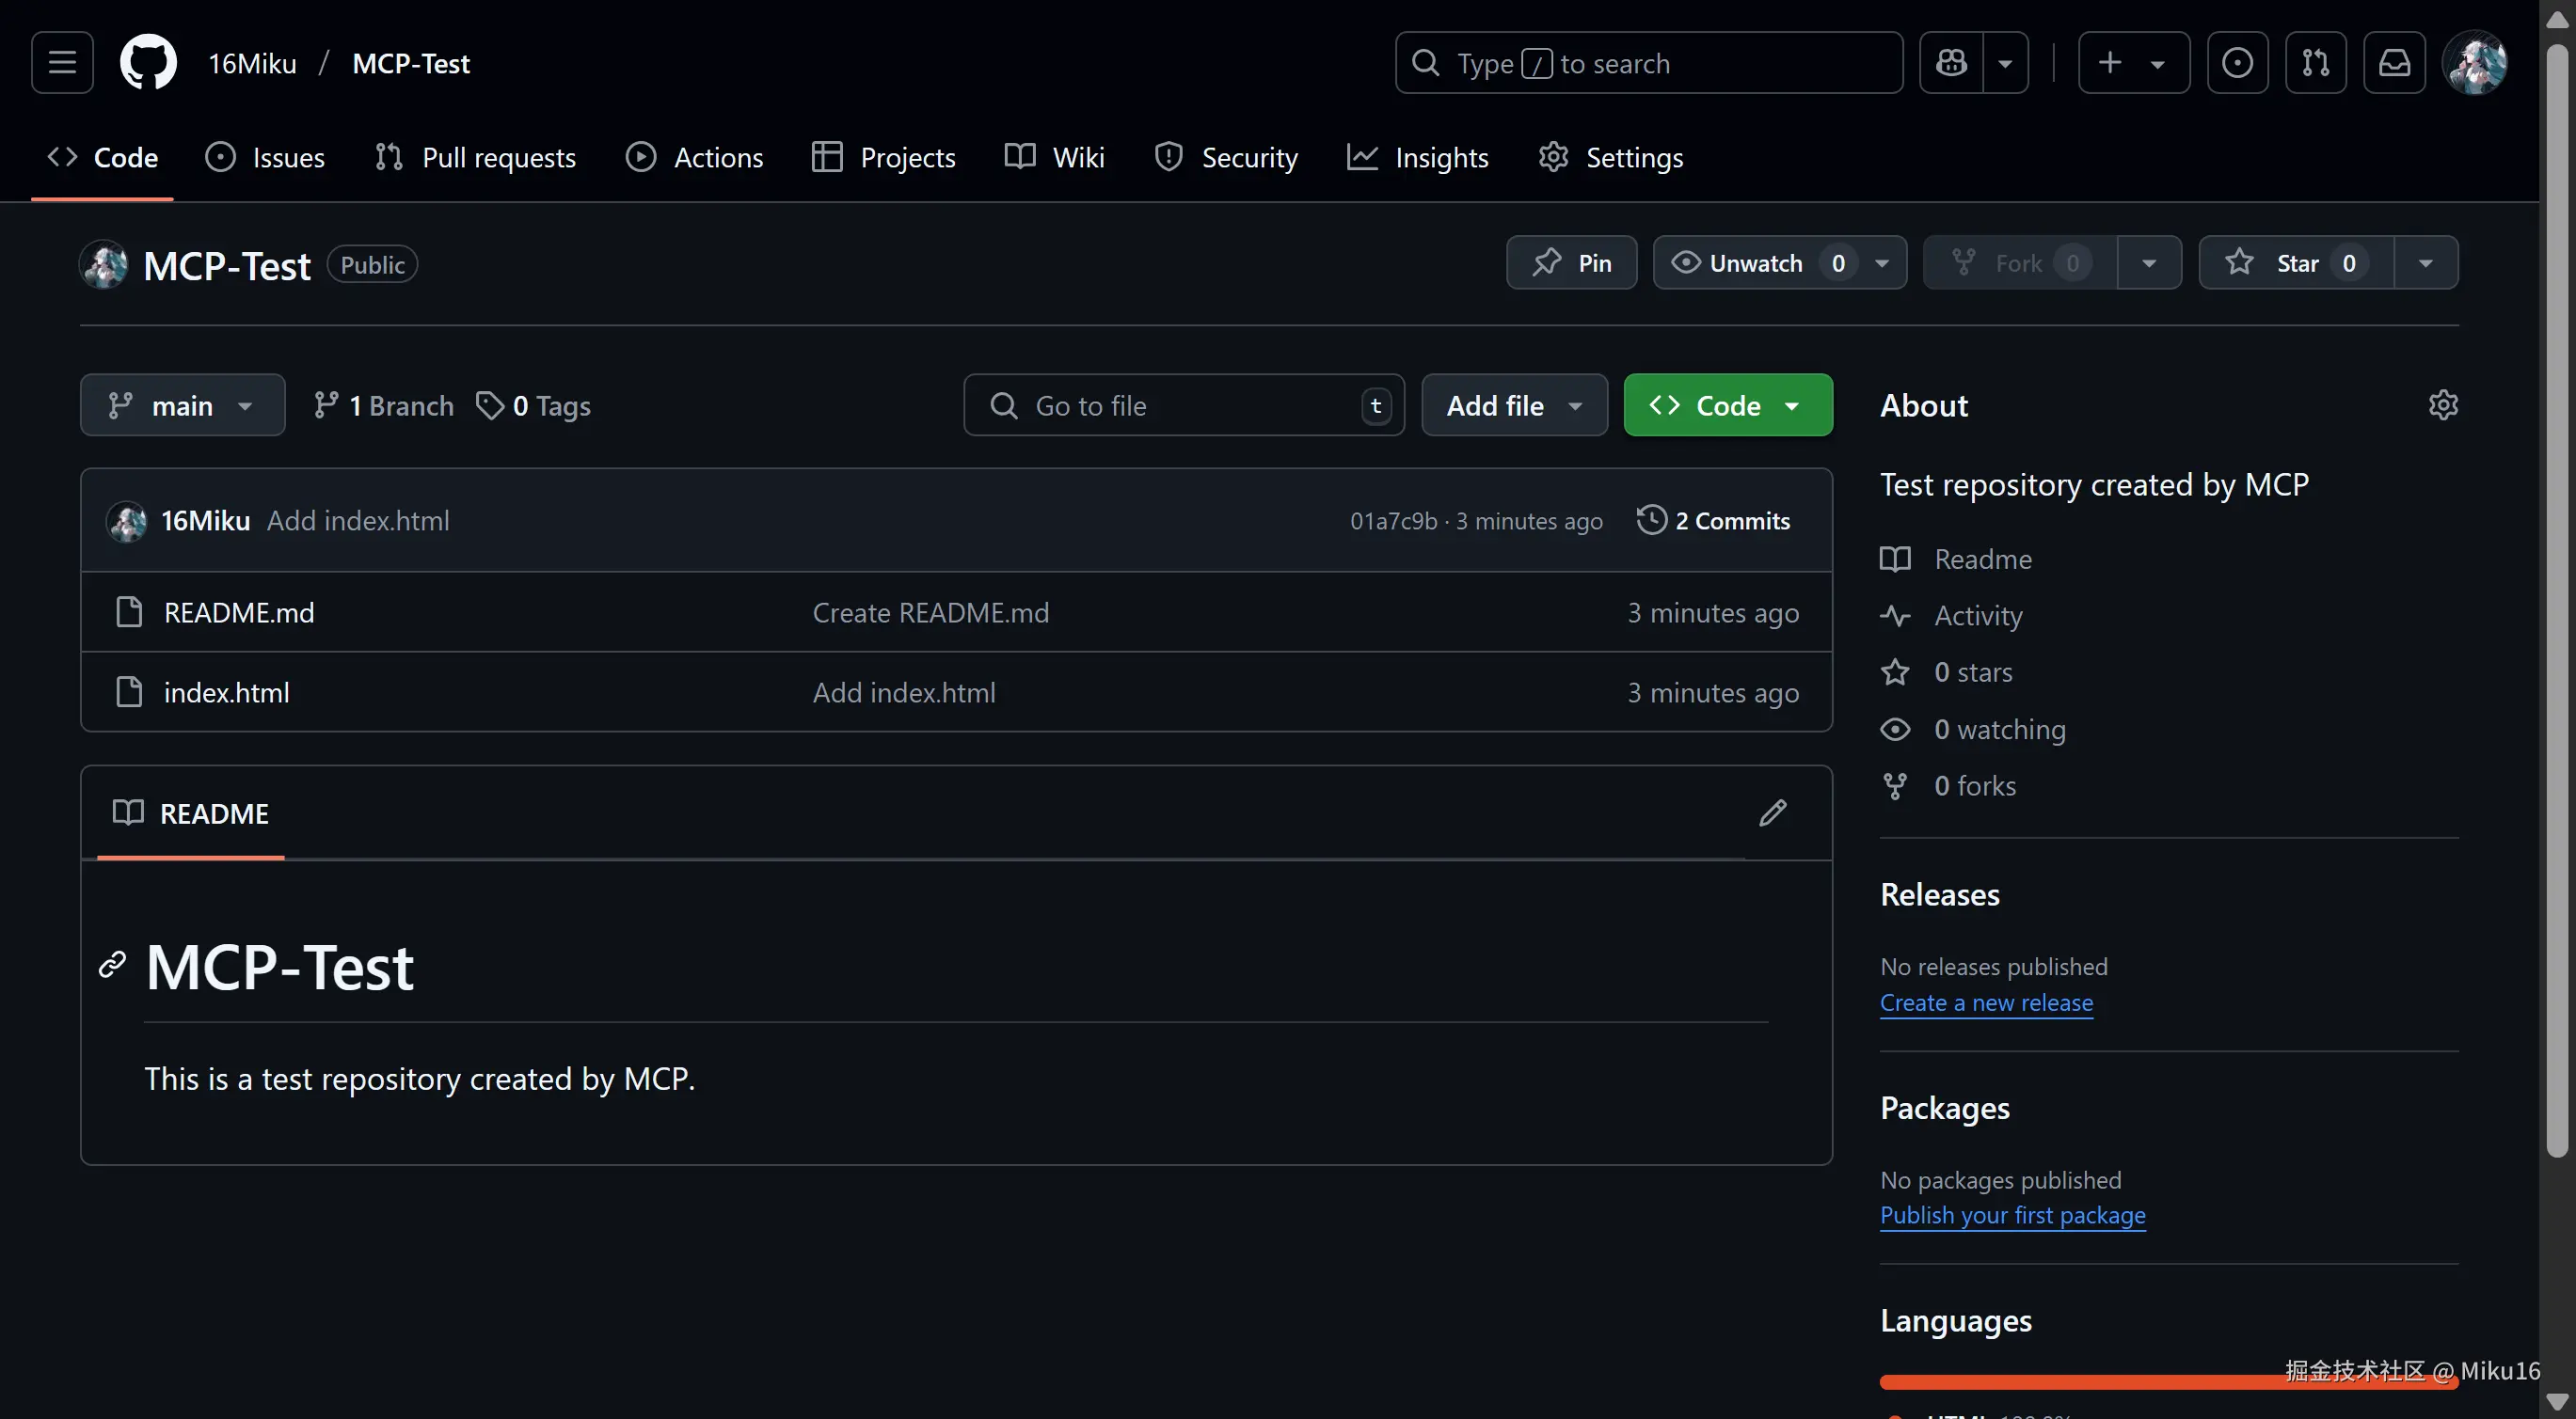The image size is (2576, 1419).
Task: View the 0 forks link
Action: point(1975,785)
